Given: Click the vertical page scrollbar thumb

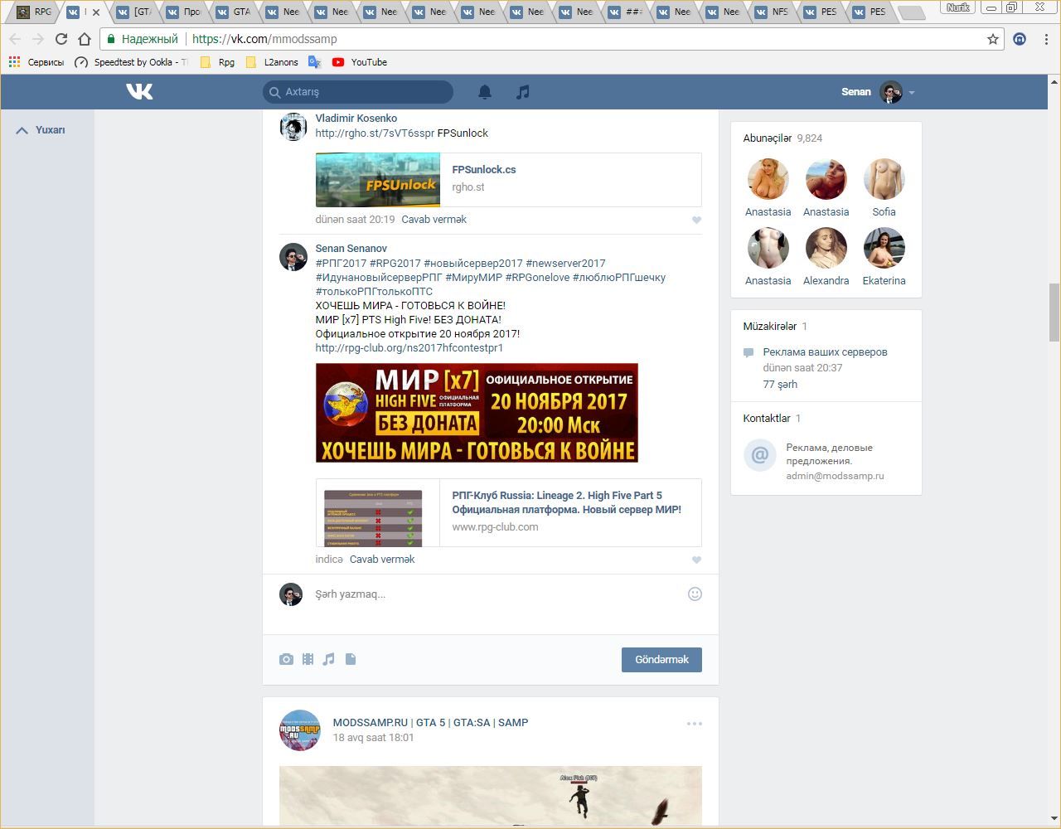Looking at the screenshot, I should (x=1054, y=312).
